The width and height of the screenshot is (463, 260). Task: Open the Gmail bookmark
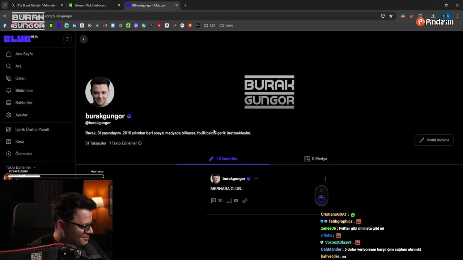[x=105, y=26]
